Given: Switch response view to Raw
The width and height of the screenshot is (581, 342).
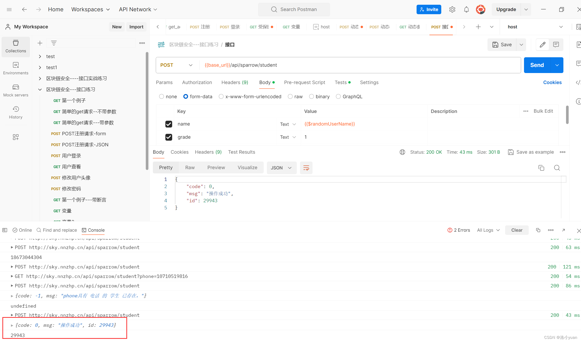Looking at the screenshot, I should click(190, 168).
